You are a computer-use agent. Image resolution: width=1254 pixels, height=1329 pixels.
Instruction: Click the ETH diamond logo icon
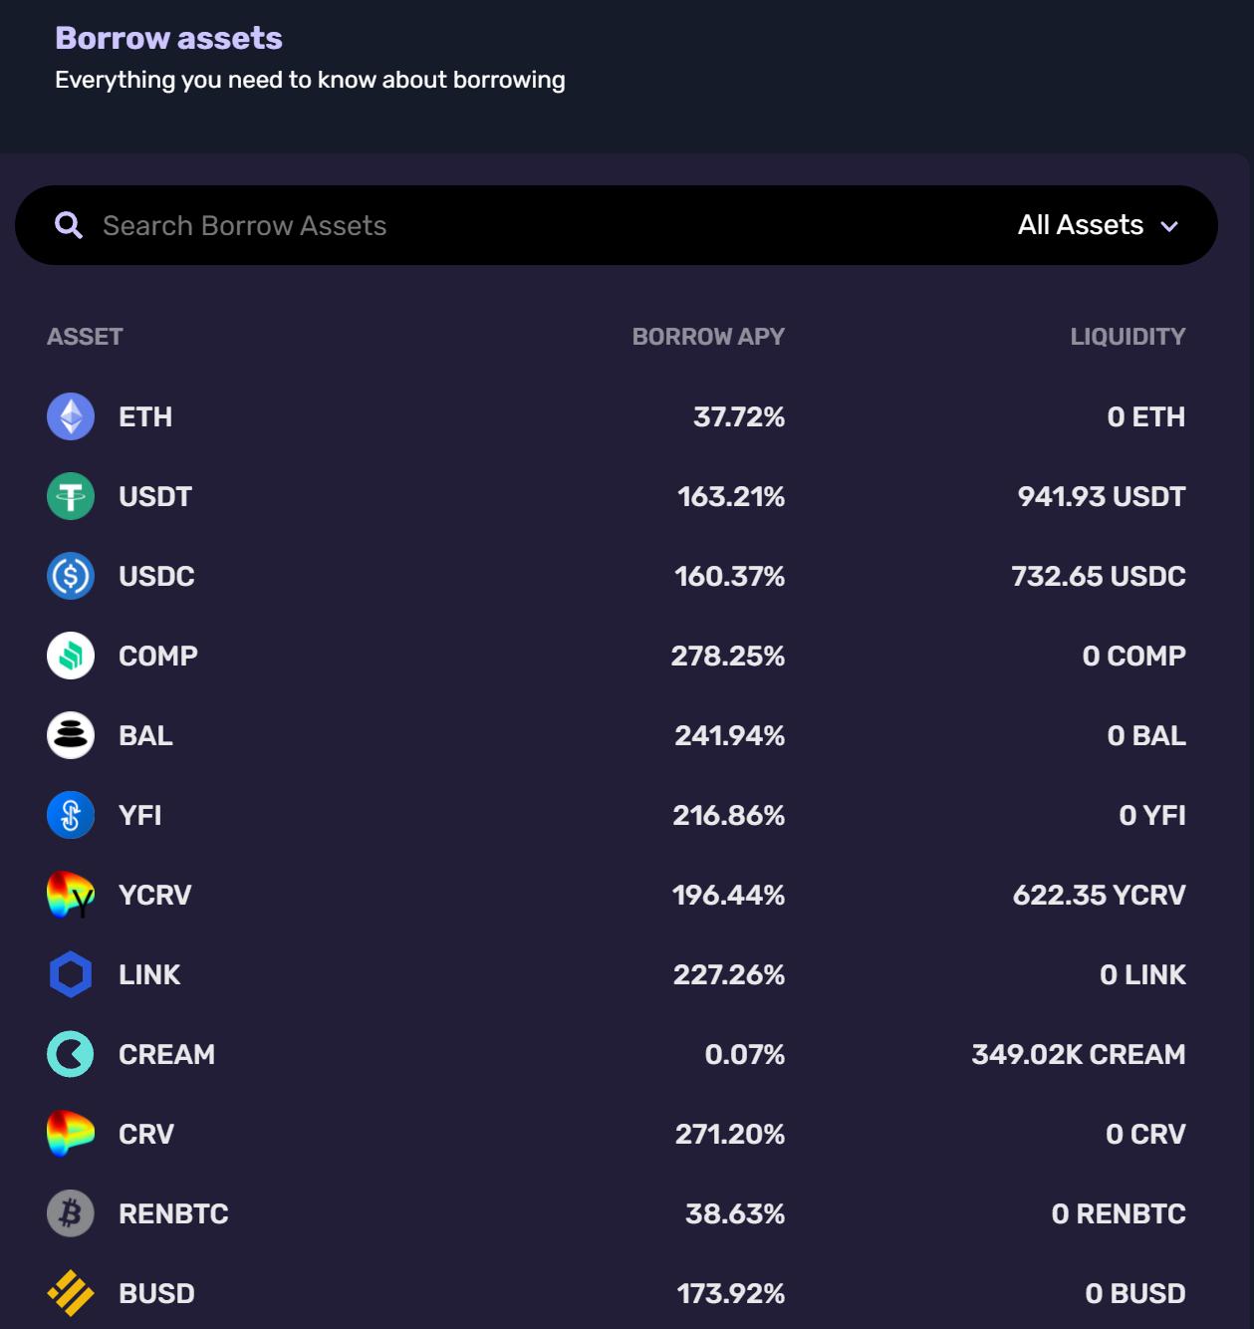[x=71, y=416]
